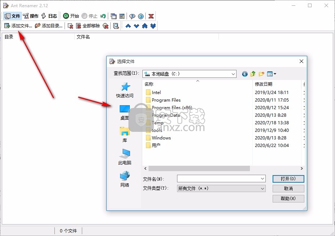The image size is (335, 236).
Task: Sort the file list by 修改日期 column
Action: pos(277,84)
